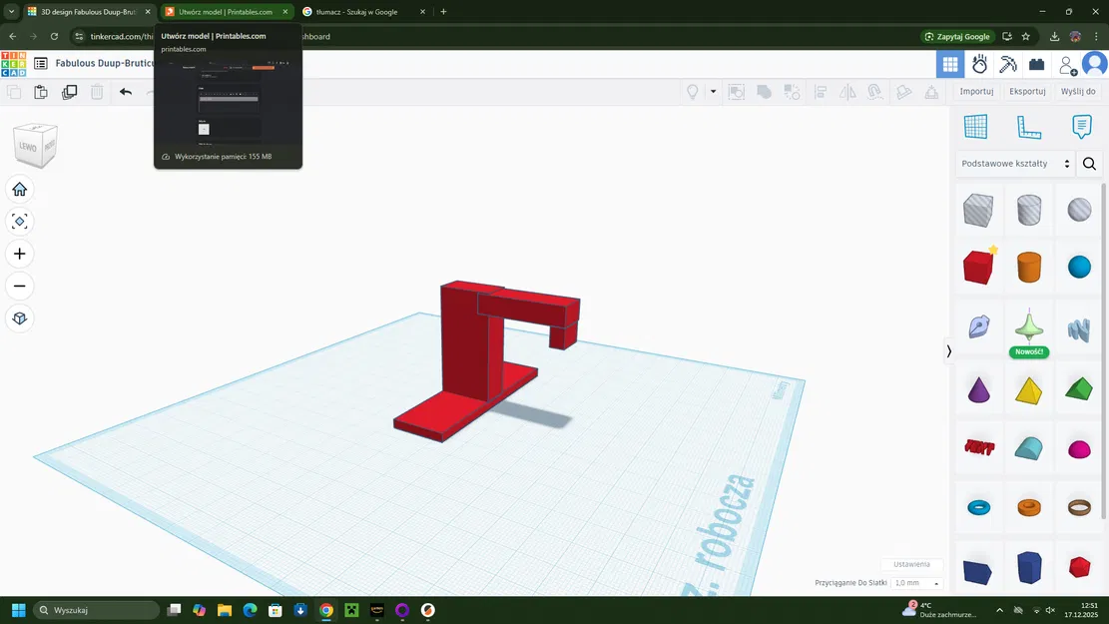Select the Notes annotation tool
Screen dimensions: 1109x624
coord(1081,127)
